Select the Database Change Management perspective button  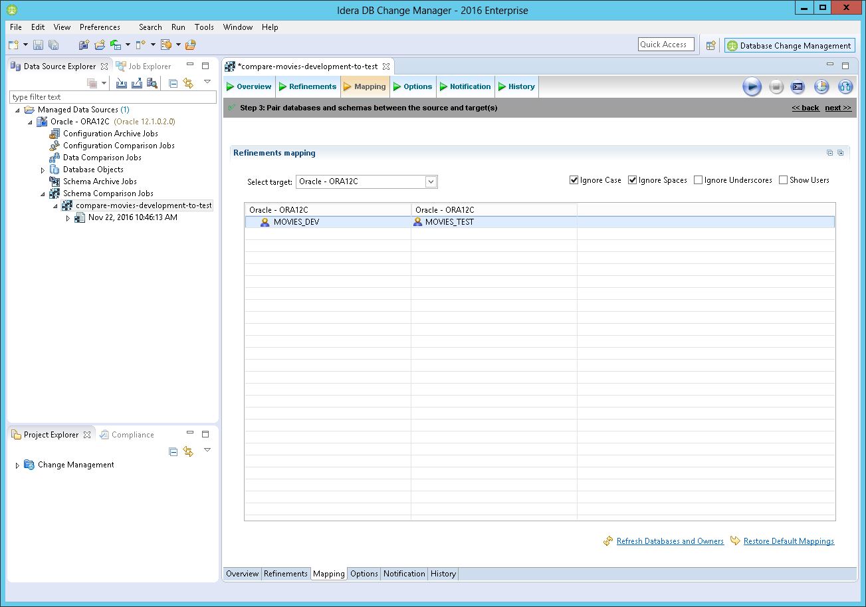(790, 45)
